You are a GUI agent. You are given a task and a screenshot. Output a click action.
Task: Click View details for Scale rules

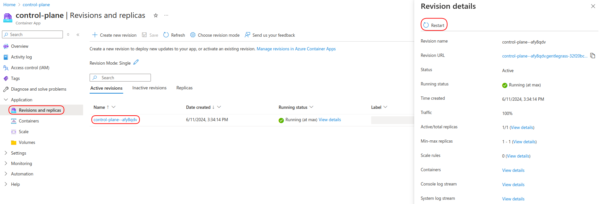[x=518, y=156]
